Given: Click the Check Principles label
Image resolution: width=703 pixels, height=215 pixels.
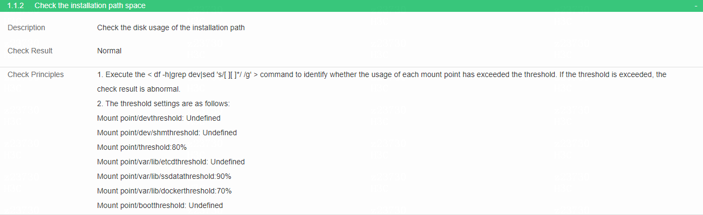Looking at the screenshot, I should tap(36, 74).
